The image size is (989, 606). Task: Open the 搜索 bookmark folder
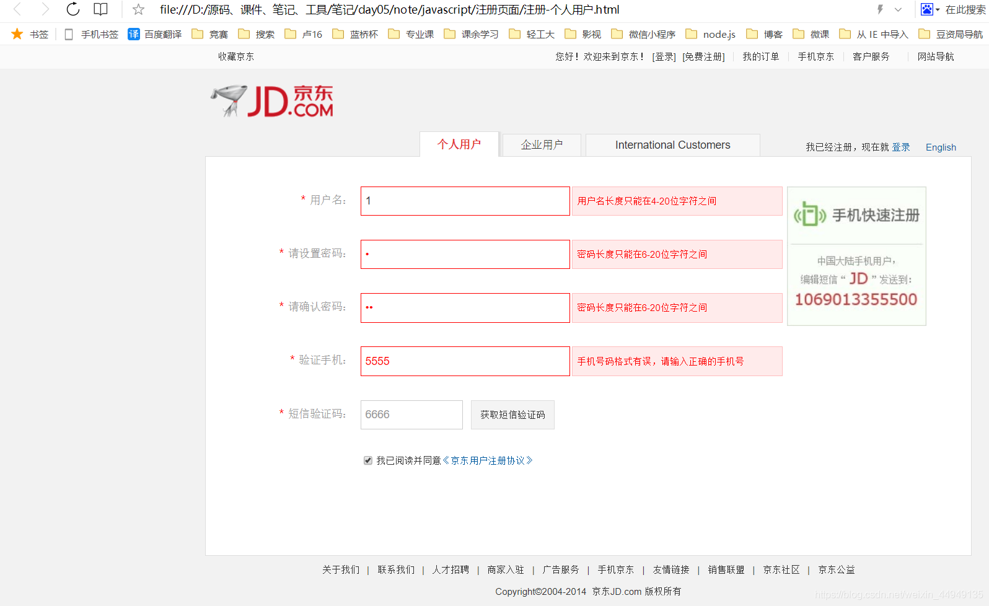pos(257,34)
